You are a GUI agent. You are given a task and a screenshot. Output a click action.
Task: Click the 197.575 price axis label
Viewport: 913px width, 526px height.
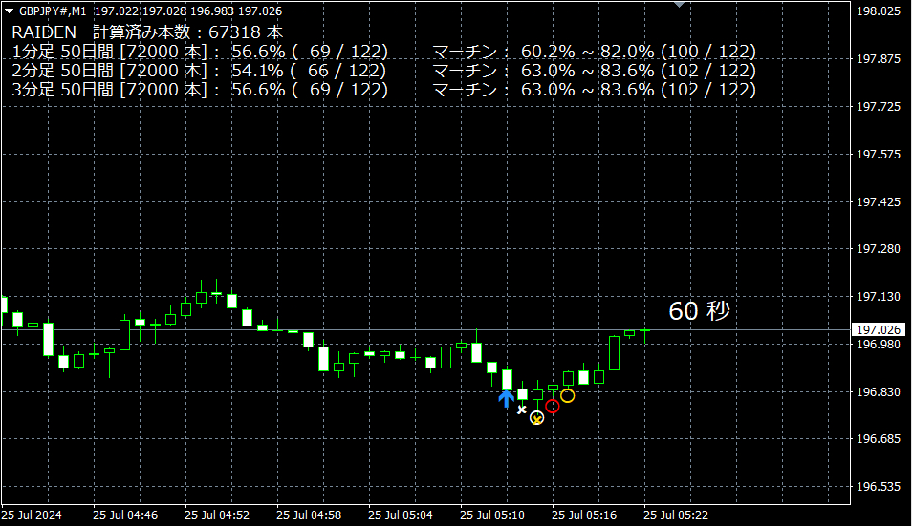[879, 155]
